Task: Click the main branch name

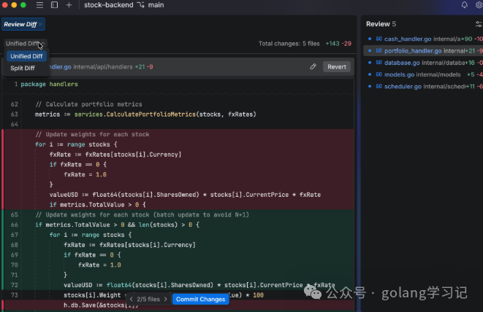Action: [x=156, y=5]
